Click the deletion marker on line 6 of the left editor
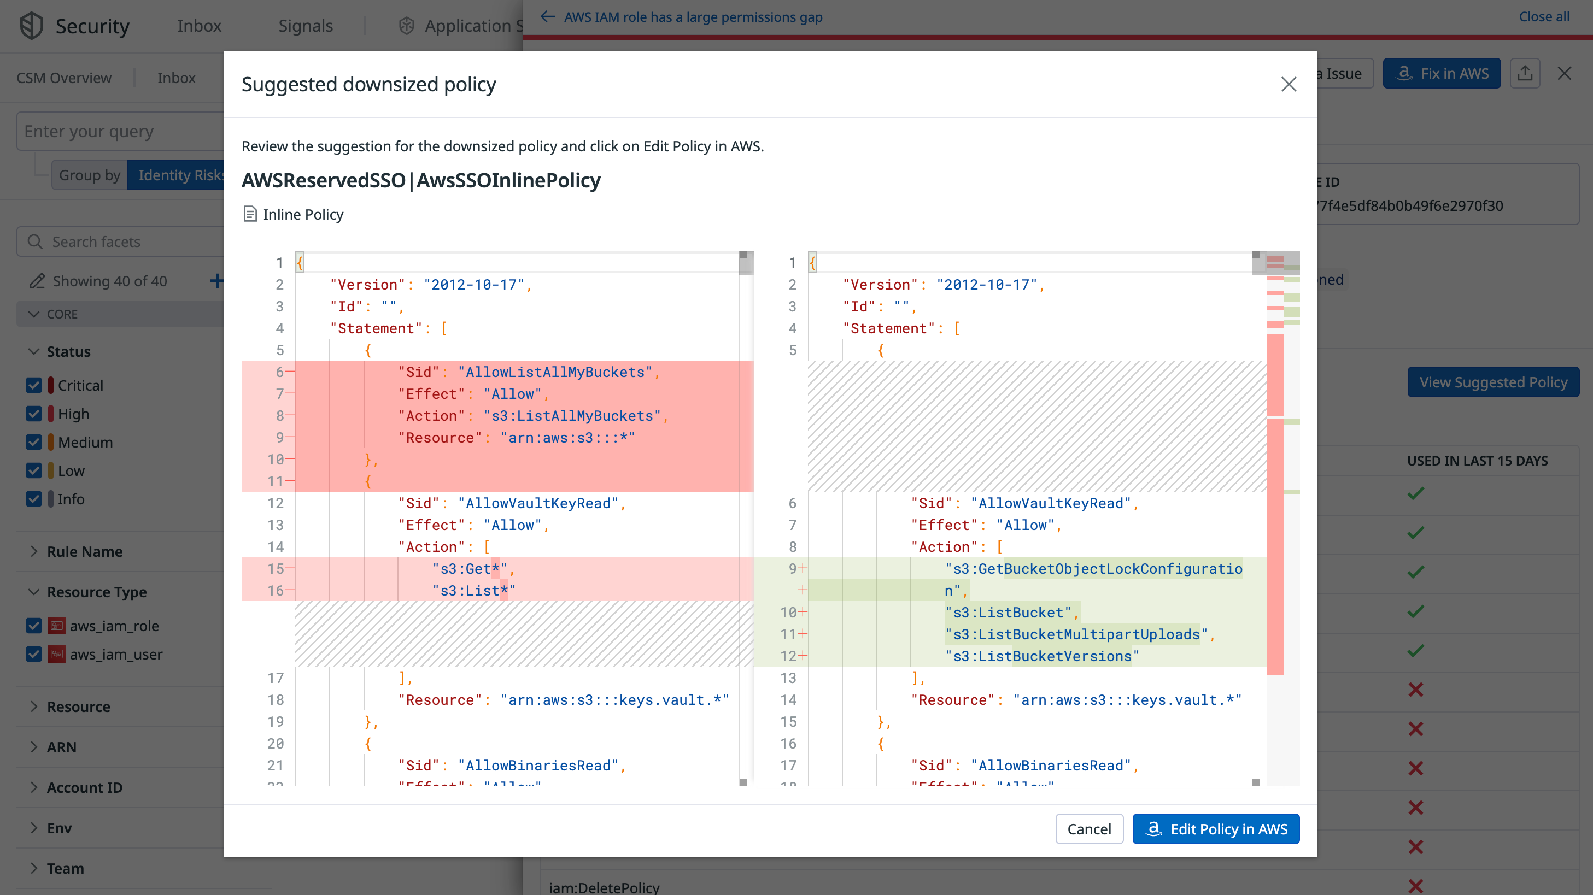Screen dimensions: 1593x895 pyautogui.click(x=290, y=372)
